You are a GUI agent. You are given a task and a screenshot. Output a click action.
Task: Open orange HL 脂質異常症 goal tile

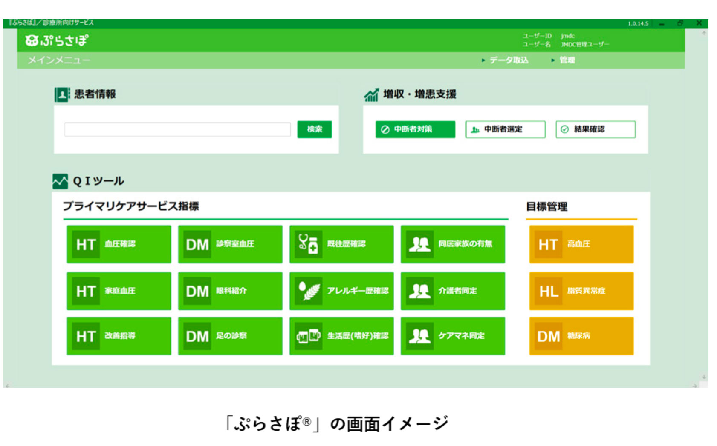tap(581, 291)
